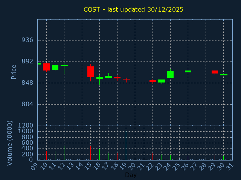Click the chart title 'COST - last updated 30/12/2025'
Screen dimensions: 241x180
point(133,9)
